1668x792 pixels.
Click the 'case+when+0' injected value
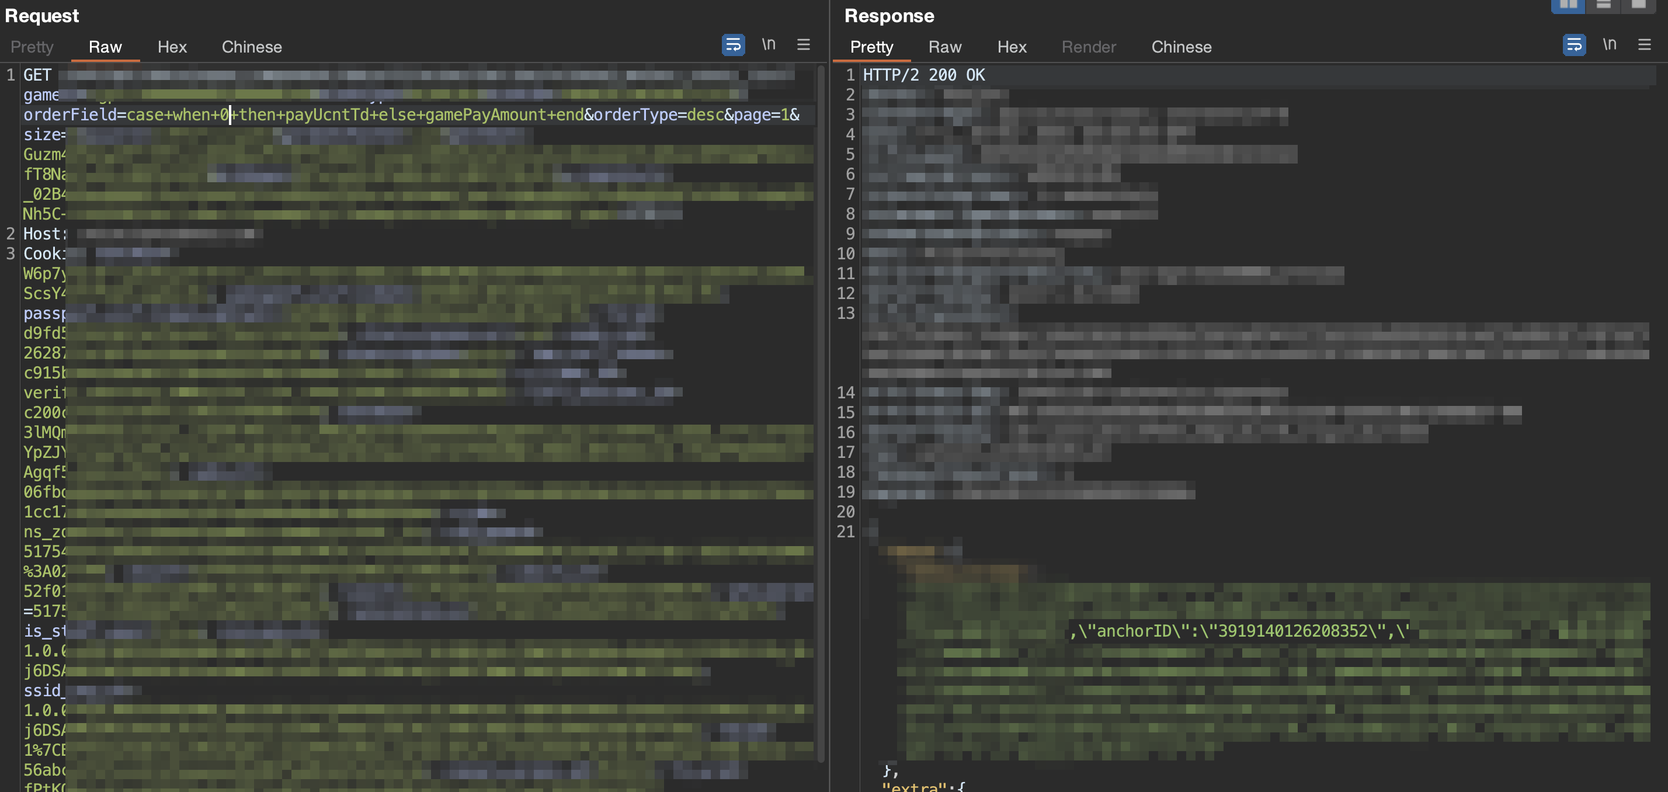(x=178, y=114)
